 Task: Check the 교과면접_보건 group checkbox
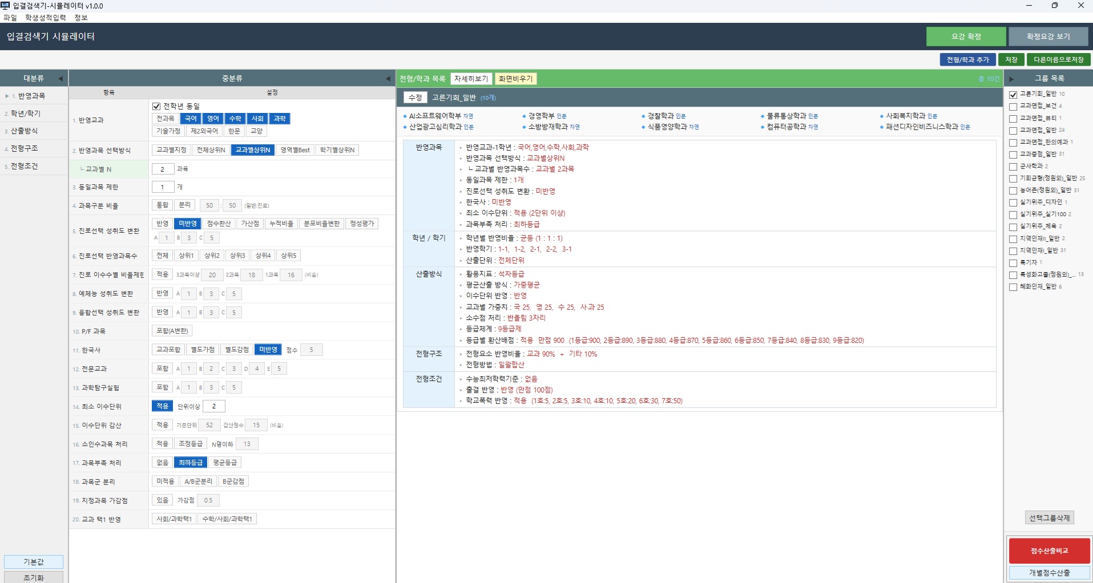pyautogui.click(x=1013, y=107)
